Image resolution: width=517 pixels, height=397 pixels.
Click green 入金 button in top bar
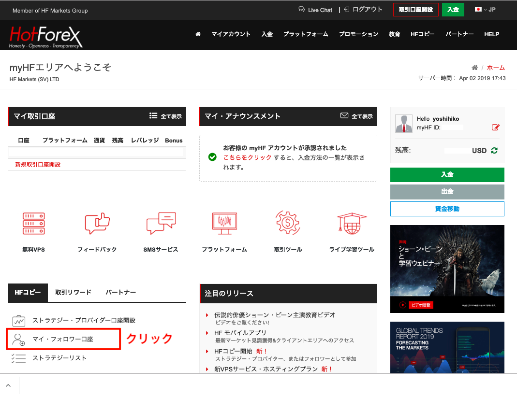click(453, 10)
